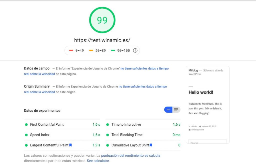The height and width of the screenshot is (166, 256).
Task: Open the 'See calculator' link
Action: (98, 161)
